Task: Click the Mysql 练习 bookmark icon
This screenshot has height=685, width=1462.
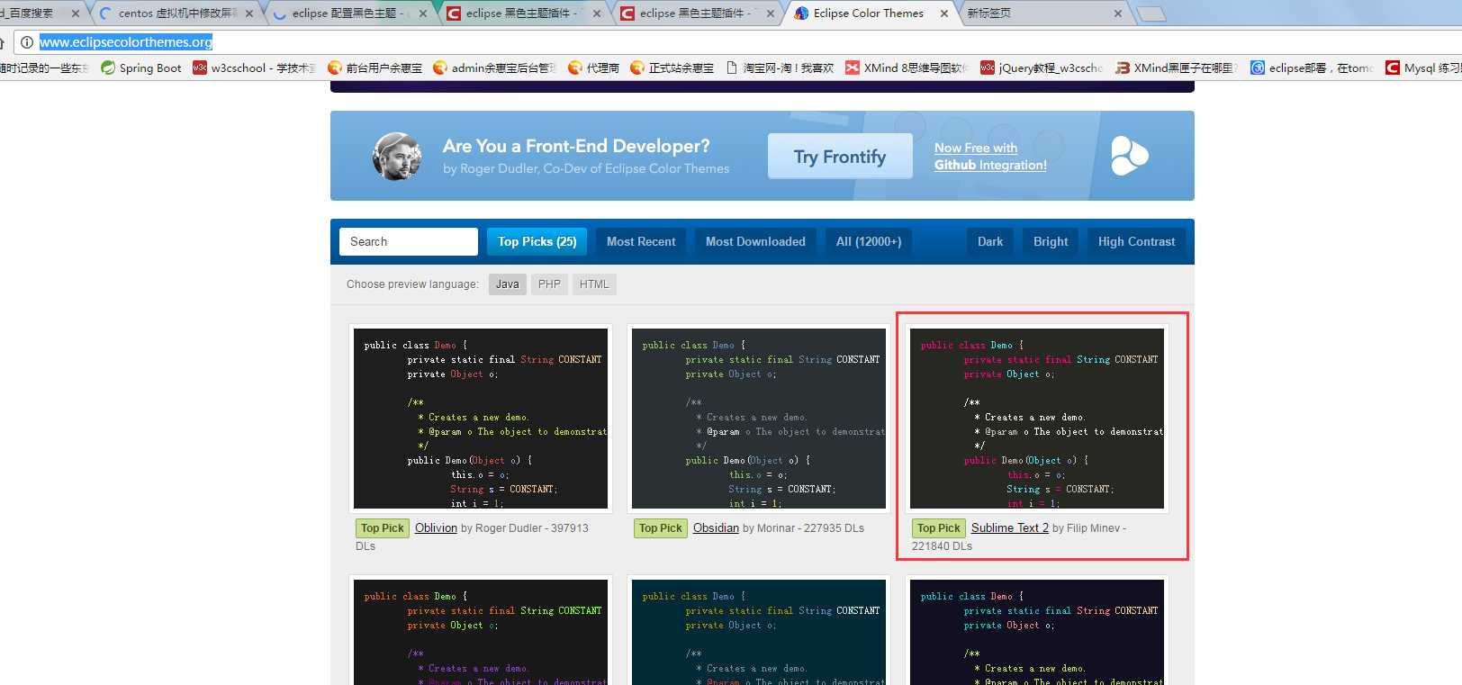Action: [x=1393, y=68]
